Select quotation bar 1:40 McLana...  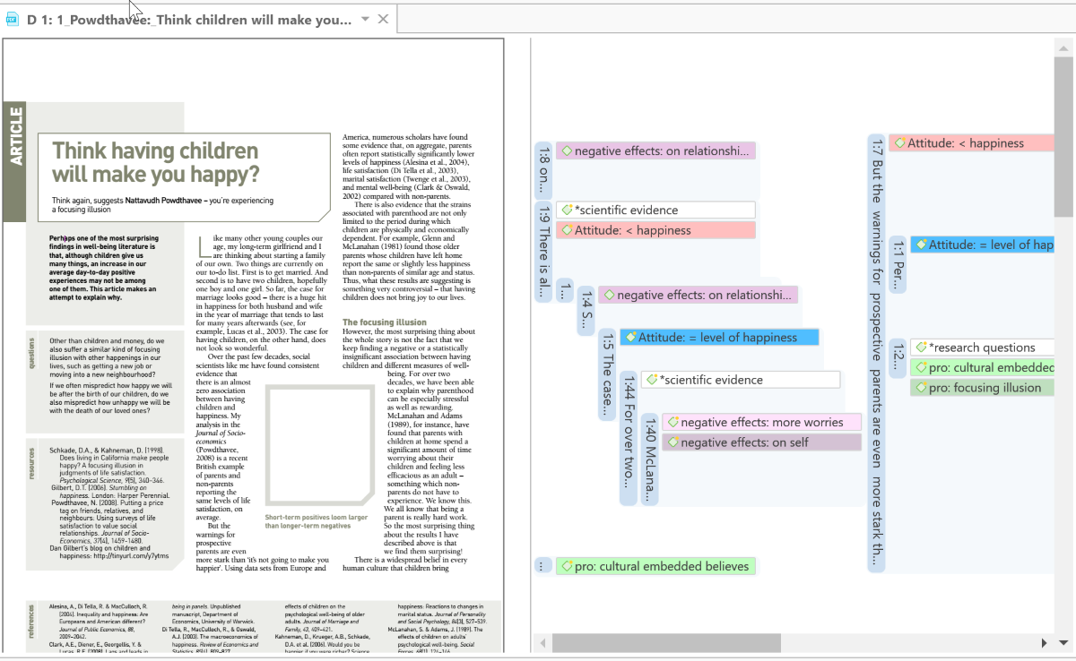650,460
